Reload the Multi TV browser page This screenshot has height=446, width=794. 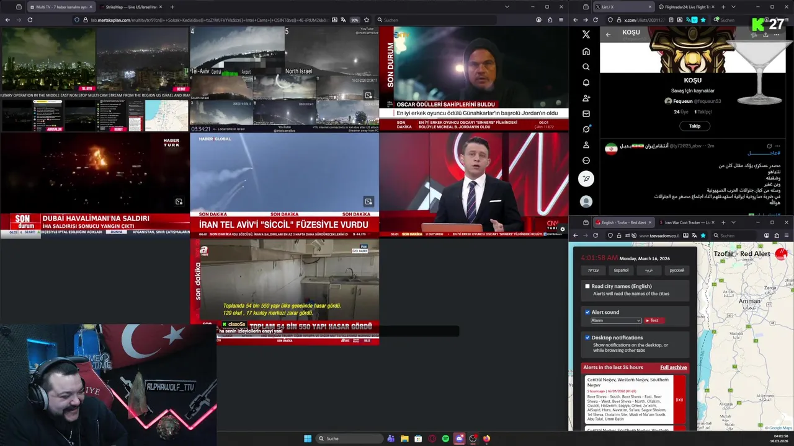[30, 20]
